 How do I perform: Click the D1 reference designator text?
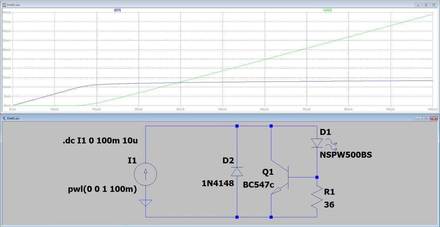[325, 132]
